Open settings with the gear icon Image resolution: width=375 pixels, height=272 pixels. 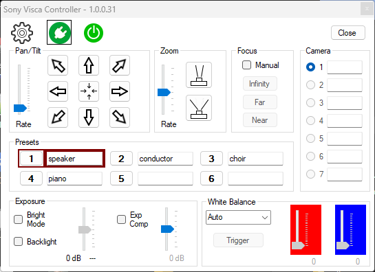pos(22,33)
